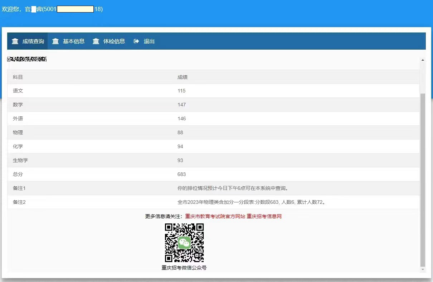Click the 你的排位情况 remark text

pos(233,188)
